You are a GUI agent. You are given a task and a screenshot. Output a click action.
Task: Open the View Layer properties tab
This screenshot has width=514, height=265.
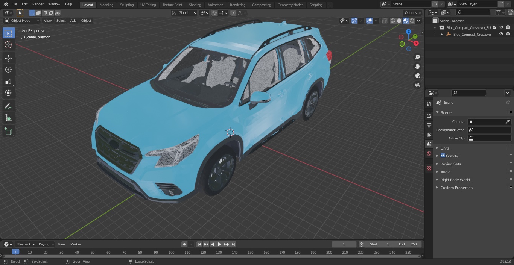point(429,135)
